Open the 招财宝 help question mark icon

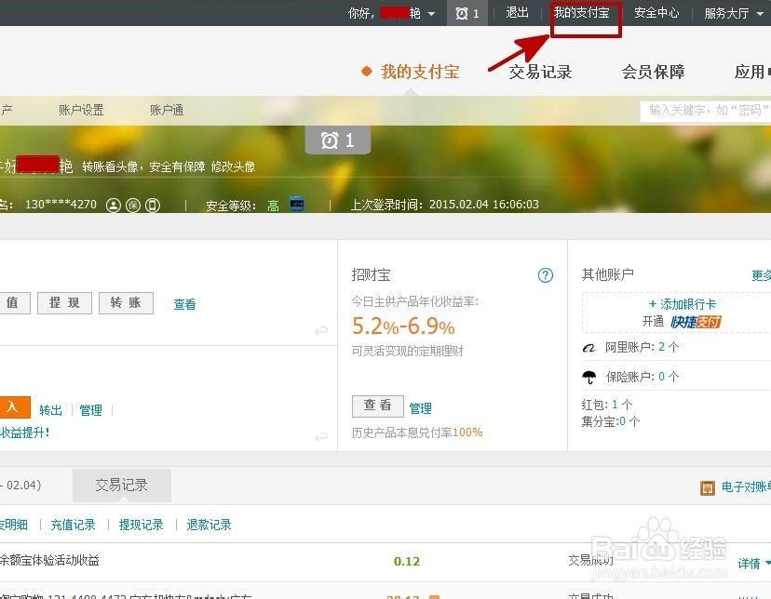tap(545, 275)
